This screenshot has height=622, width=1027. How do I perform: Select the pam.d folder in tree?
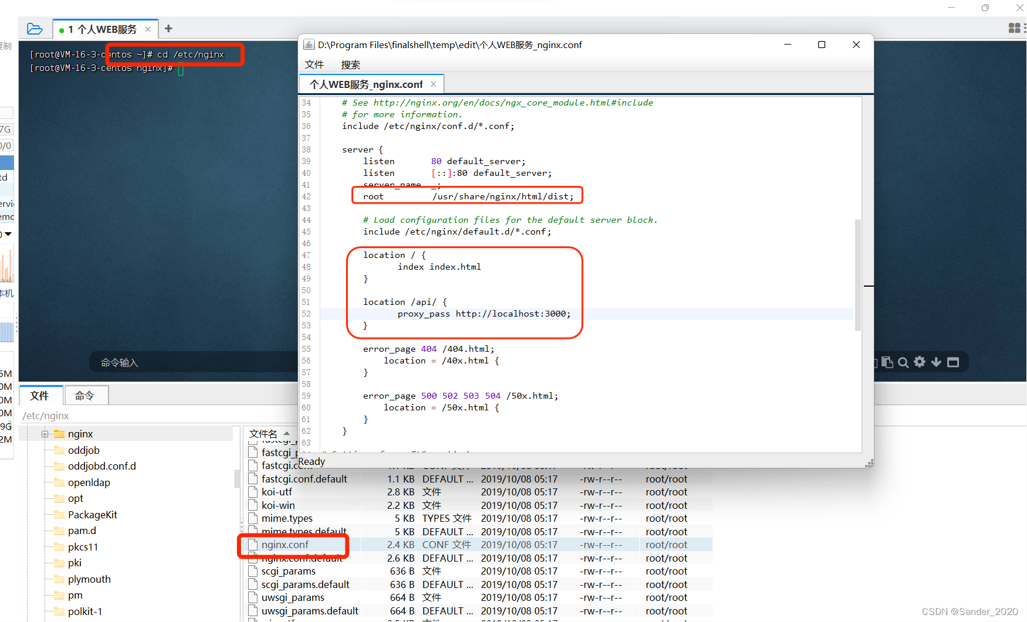[82, 531]
